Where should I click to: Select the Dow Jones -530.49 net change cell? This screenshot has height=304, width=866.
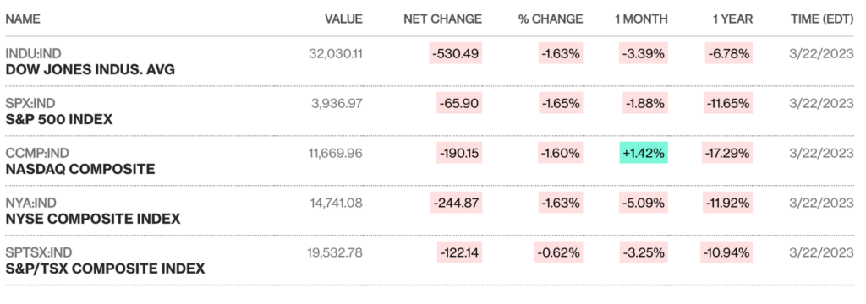coord(456,53)
